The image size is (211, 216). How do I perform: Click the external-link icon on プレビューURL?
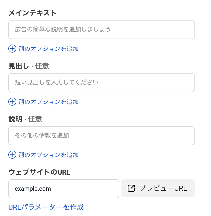(131, 188)
